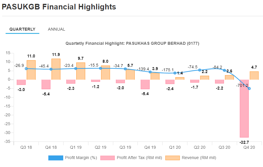Click the Q2 19 revenue bar
The width and height of the screenshot is (263, 167).
105,72
